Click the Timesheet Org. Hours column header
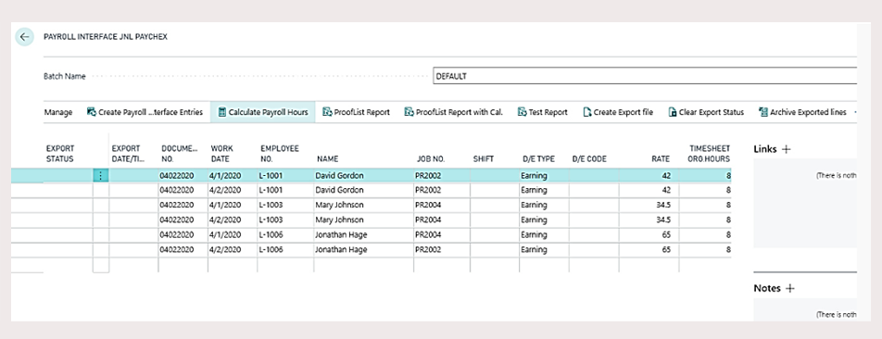Screen dimensions: 882x339 click(x=710, y=154)
